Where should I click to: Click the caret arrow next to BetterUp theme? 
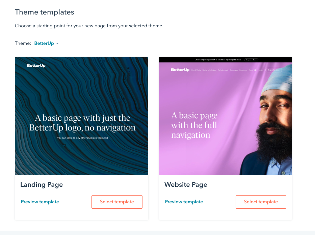(x=57, y=43)
